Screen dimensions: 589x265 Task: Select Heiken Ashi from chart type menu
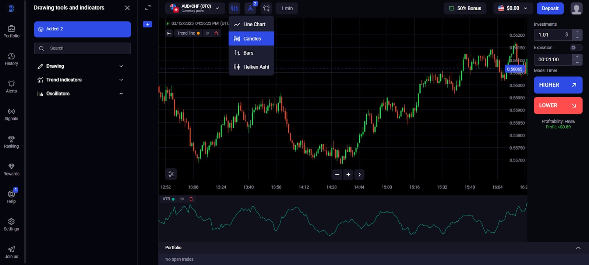tap(251, 67)
